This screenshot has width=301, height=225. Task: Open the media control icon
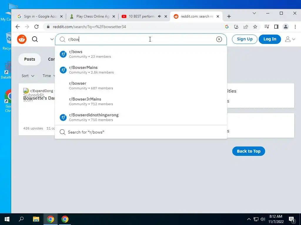tap(267, 27)
